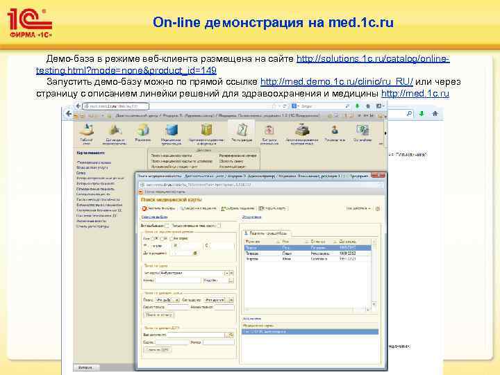The height and width of the screenshot is (375, 500).
Task: Click Открыть карту toolbar button
Action: (x=273, y=208)
